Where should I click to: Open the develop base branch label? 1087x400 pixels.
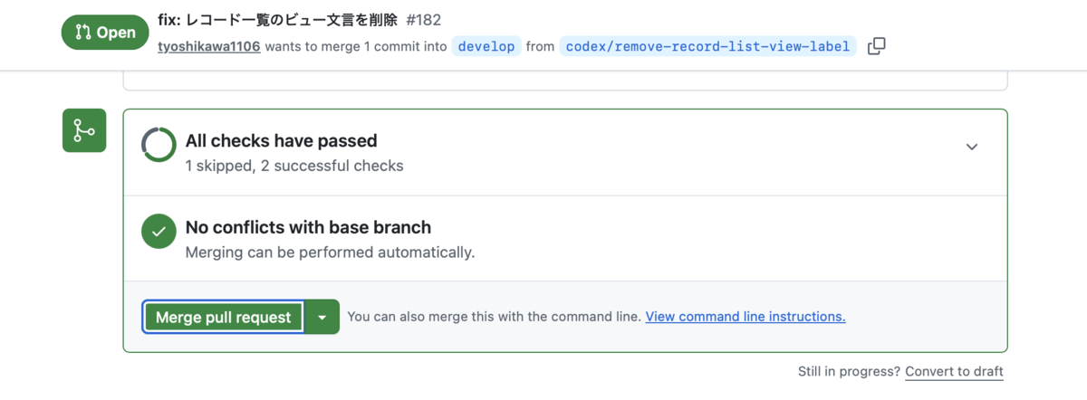[x=486, y=46]
